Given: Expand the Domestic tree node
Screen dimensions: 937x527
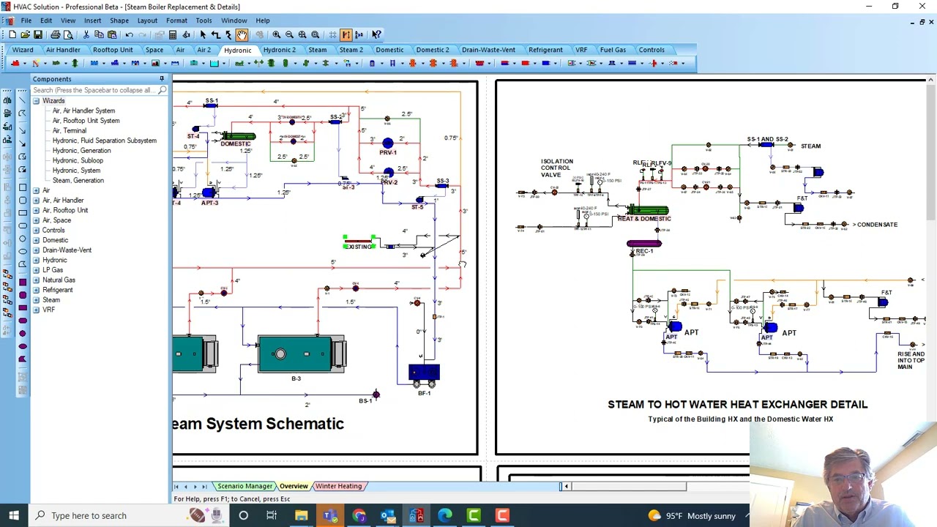Looking at the screenshot, I should tap(36, 240).
